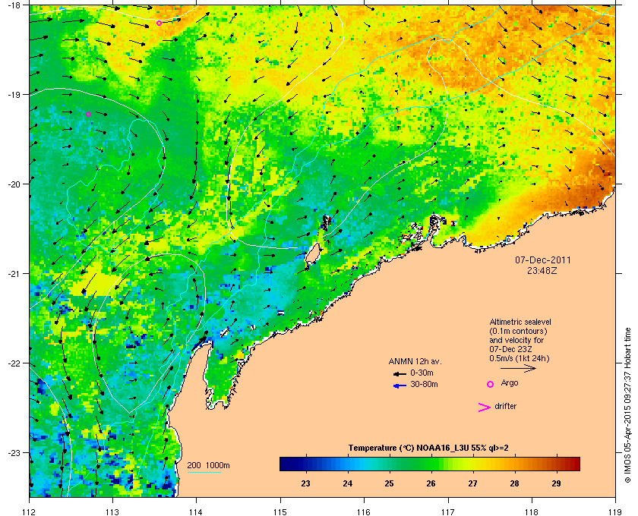This screenshot has height=516, width=638.
Task: Click the colorbar tick label 24
Action: [348, 483]
